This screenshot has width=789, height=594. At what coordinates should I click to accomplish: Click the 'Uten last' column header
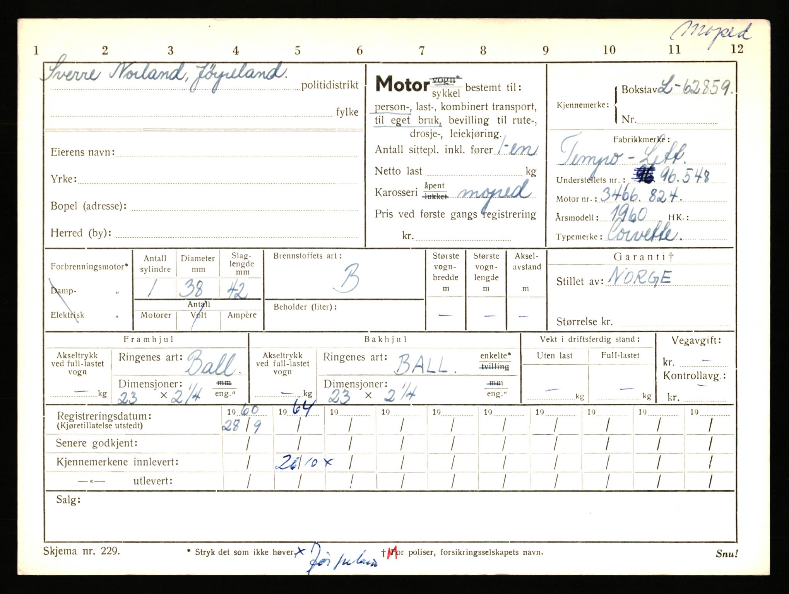[x=555, y=355]
